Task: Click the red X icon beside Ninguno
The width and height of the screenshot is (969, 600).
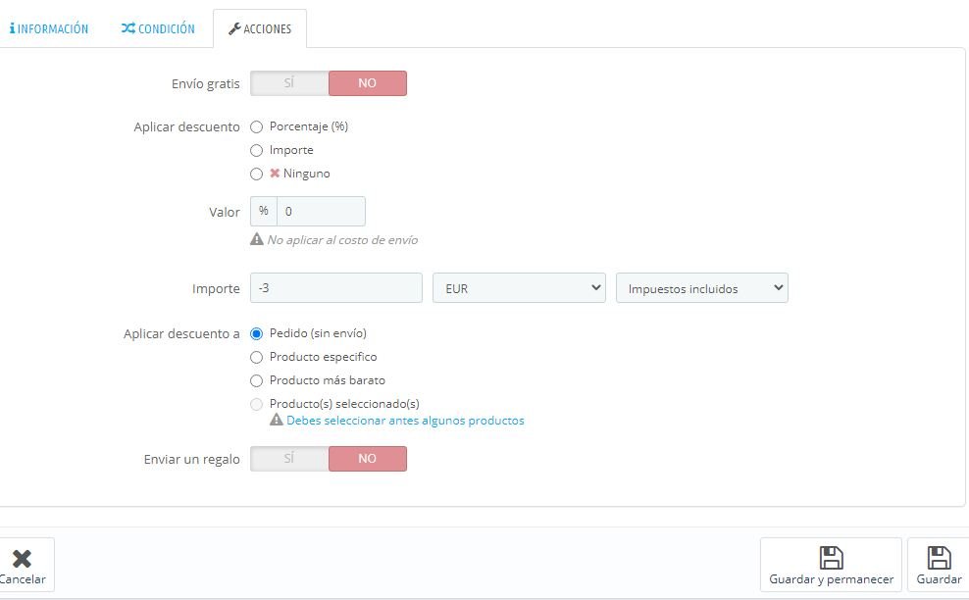Action: (275, 174)
